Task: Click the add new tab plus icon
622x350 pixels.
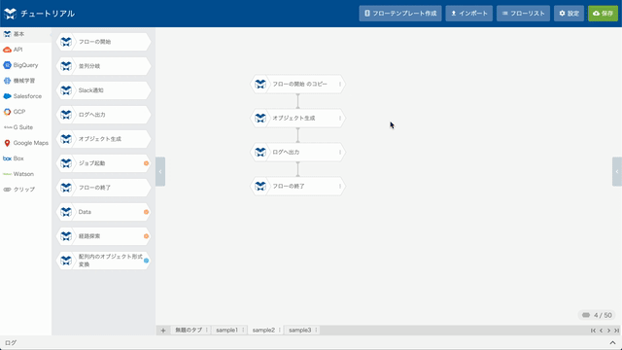Action: [x=163, y=331]
